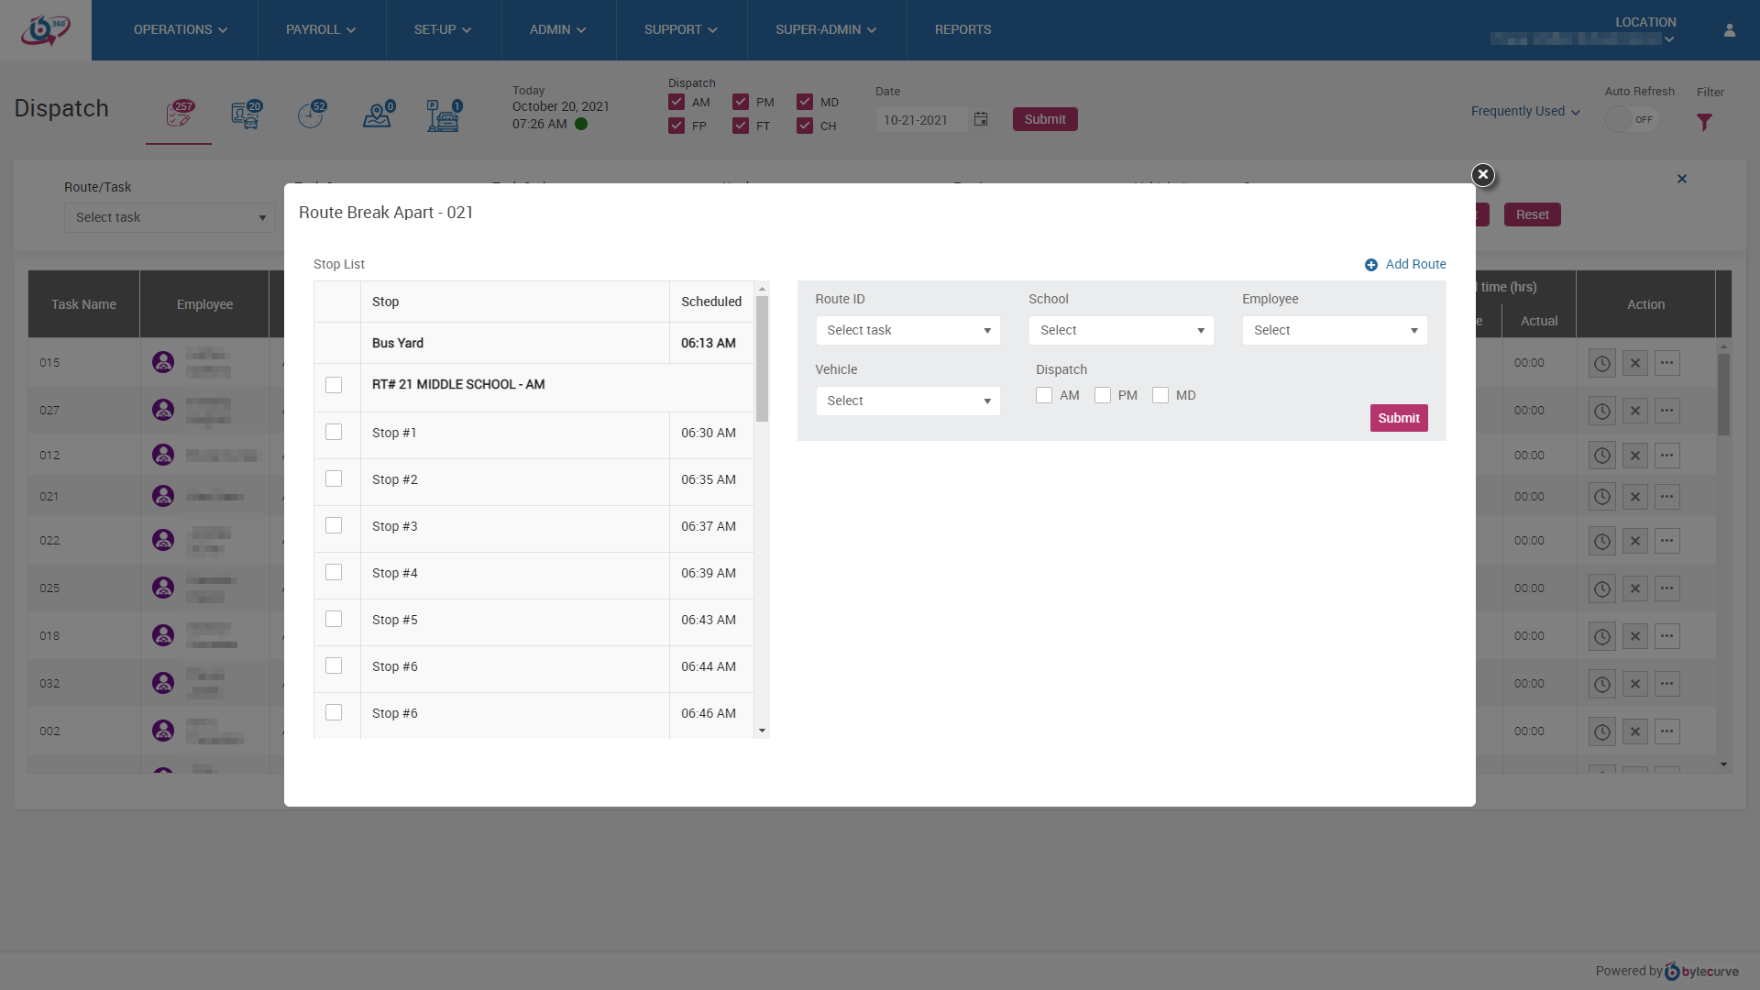The image size is (1760, 990).
Task: Toggle the Auto Refresh switch
Action: tap(1632, 120)
